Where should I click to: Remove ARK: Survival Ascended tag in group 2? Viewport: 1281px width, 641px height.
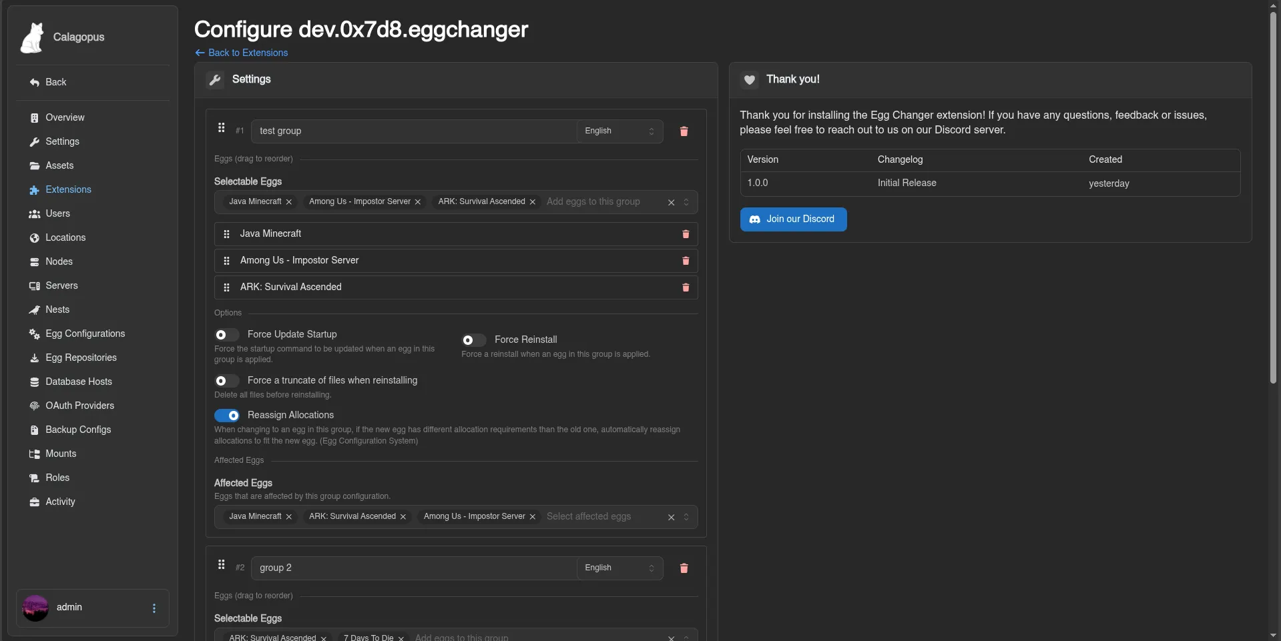(x=324, y=638)
